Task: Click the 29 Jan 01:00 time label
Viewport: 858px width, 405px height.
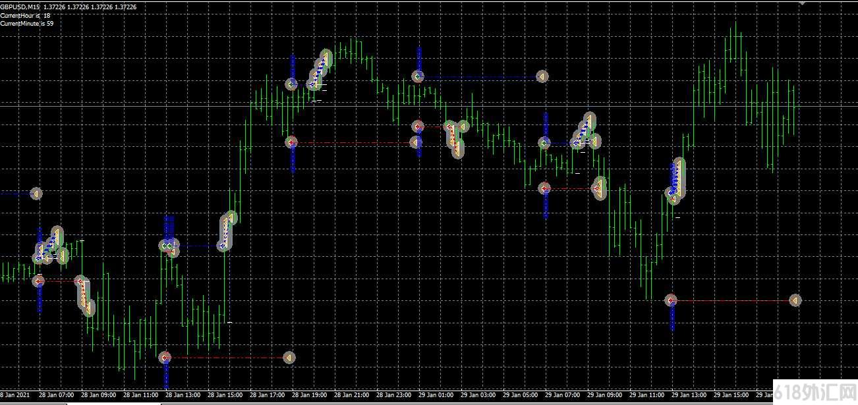Action: tap(436, 396)
